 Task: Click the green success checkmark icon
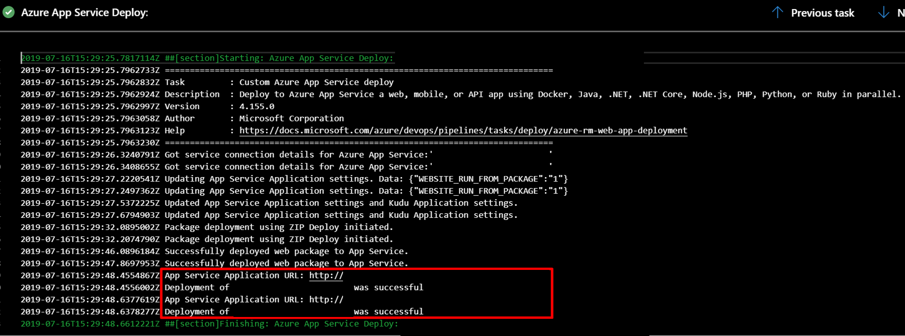tap(9, 12)
